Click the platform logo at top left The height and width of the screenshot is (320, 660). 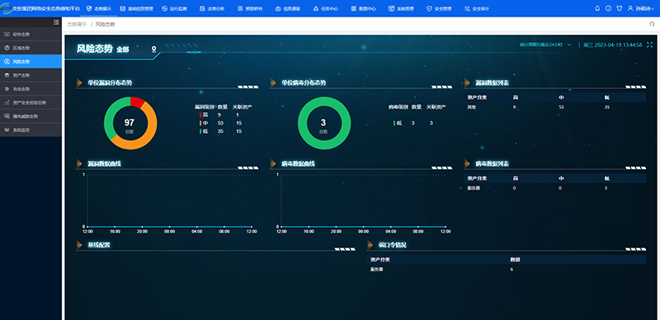[x=7, y=8]
